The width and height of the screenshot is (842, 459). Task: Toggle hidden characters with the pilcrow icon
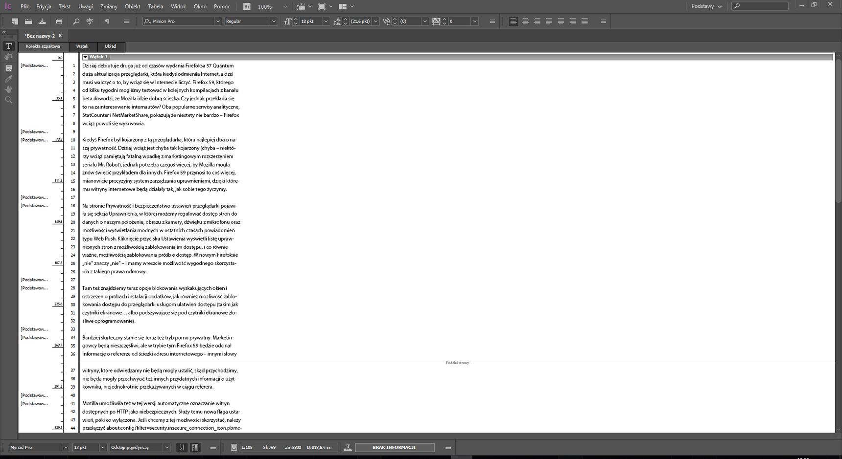point(107,22)
